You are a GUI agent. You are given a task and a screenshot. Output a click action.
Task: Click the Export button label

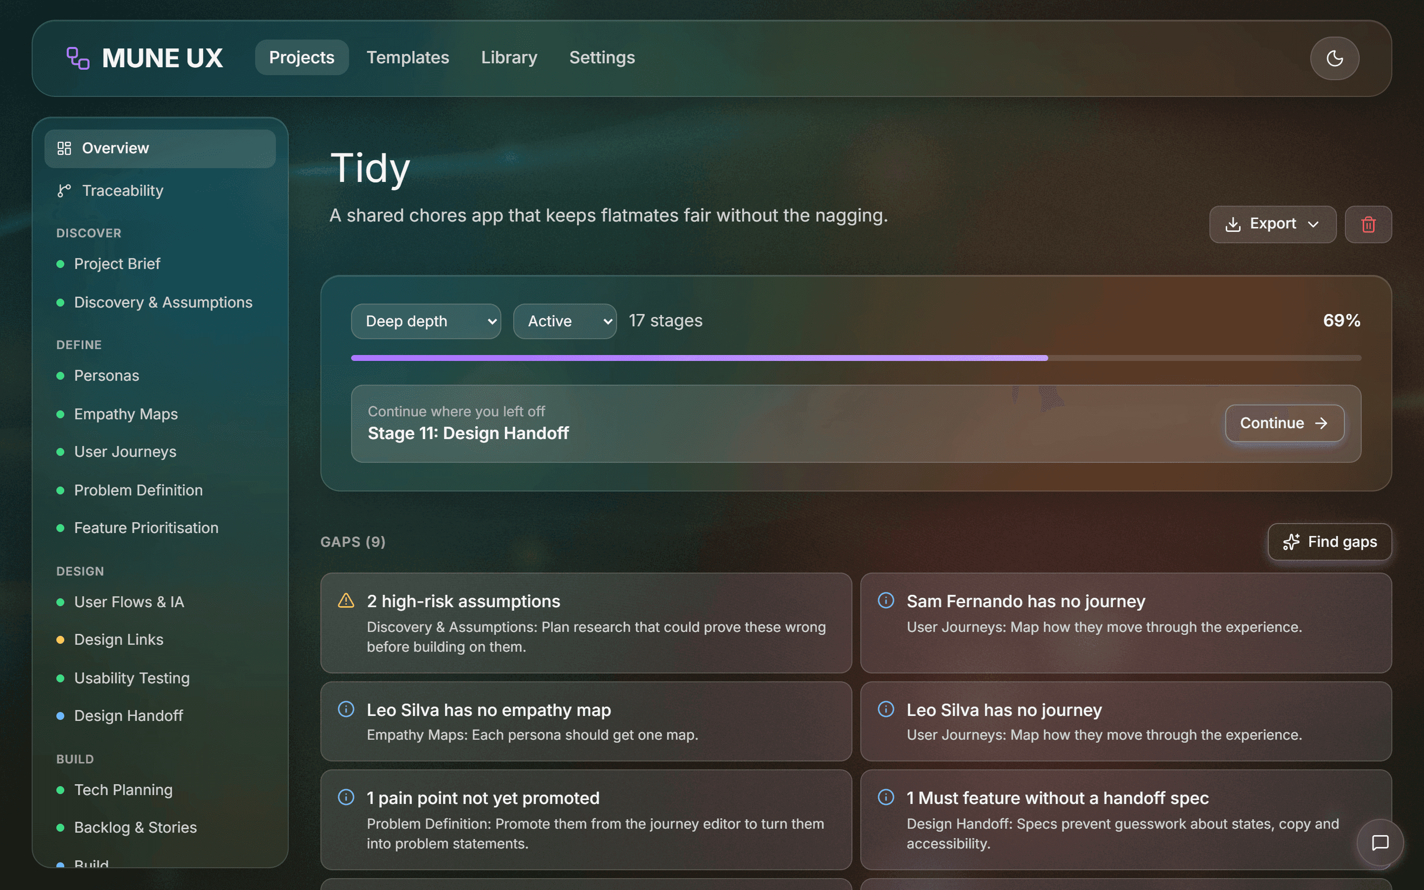[1273, 223]
